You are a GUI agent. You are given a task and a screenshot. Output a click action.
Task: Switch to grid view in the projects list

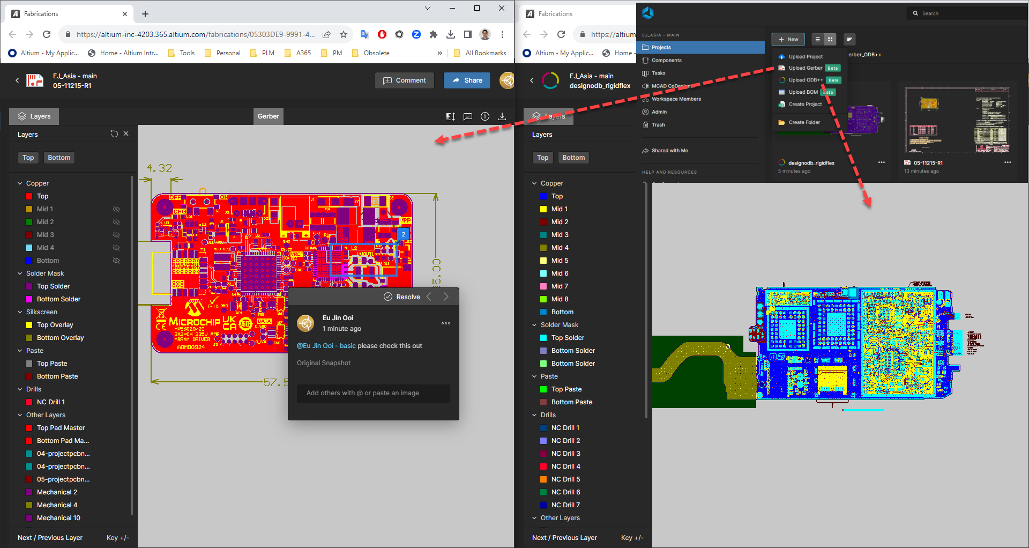(x=830, y=39)
